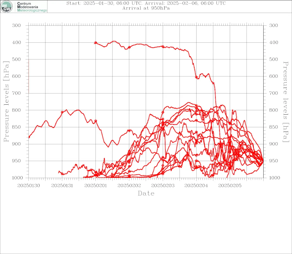The image size is (292, 254).
Task: Click the left axis label 1000
Action: point(18,178)
